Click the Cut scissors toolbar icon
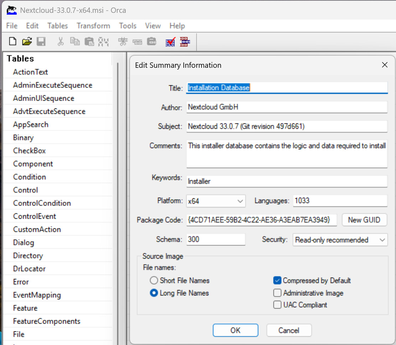Image resolution: width=396 pixels, height=345 pixels. [61, 41]
